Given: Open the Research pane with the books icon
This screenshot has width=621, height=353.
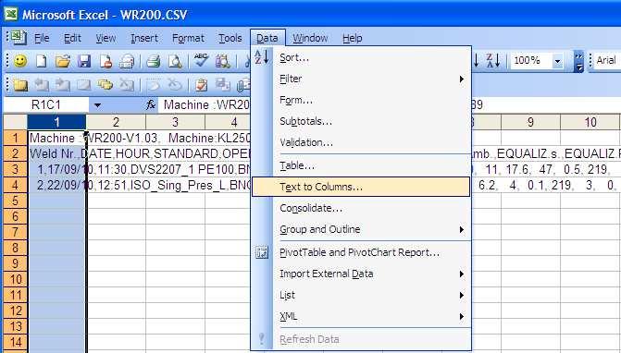Looking at the screenshot, I should tap(222, 61).
